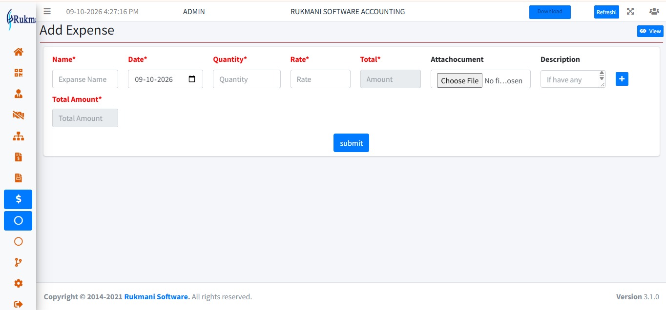Submit the expense form
Screen dimensions: 666x310
click(351, 143)
